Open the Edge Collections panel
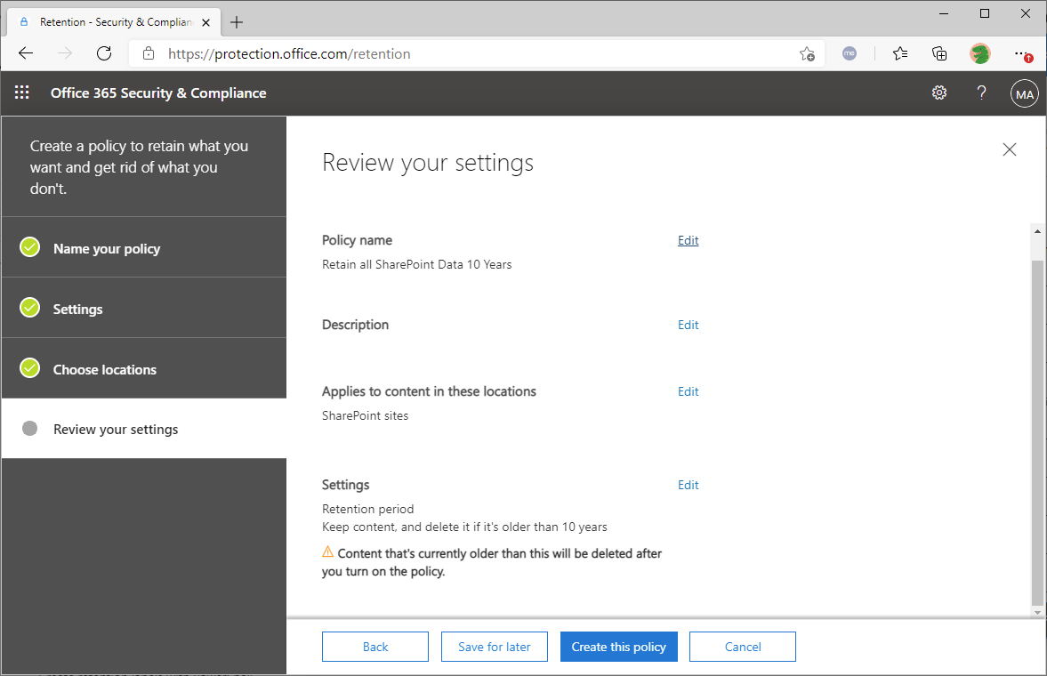Image resolution: width=1047 pixels, height=676 pixels. tap(939, 53)
